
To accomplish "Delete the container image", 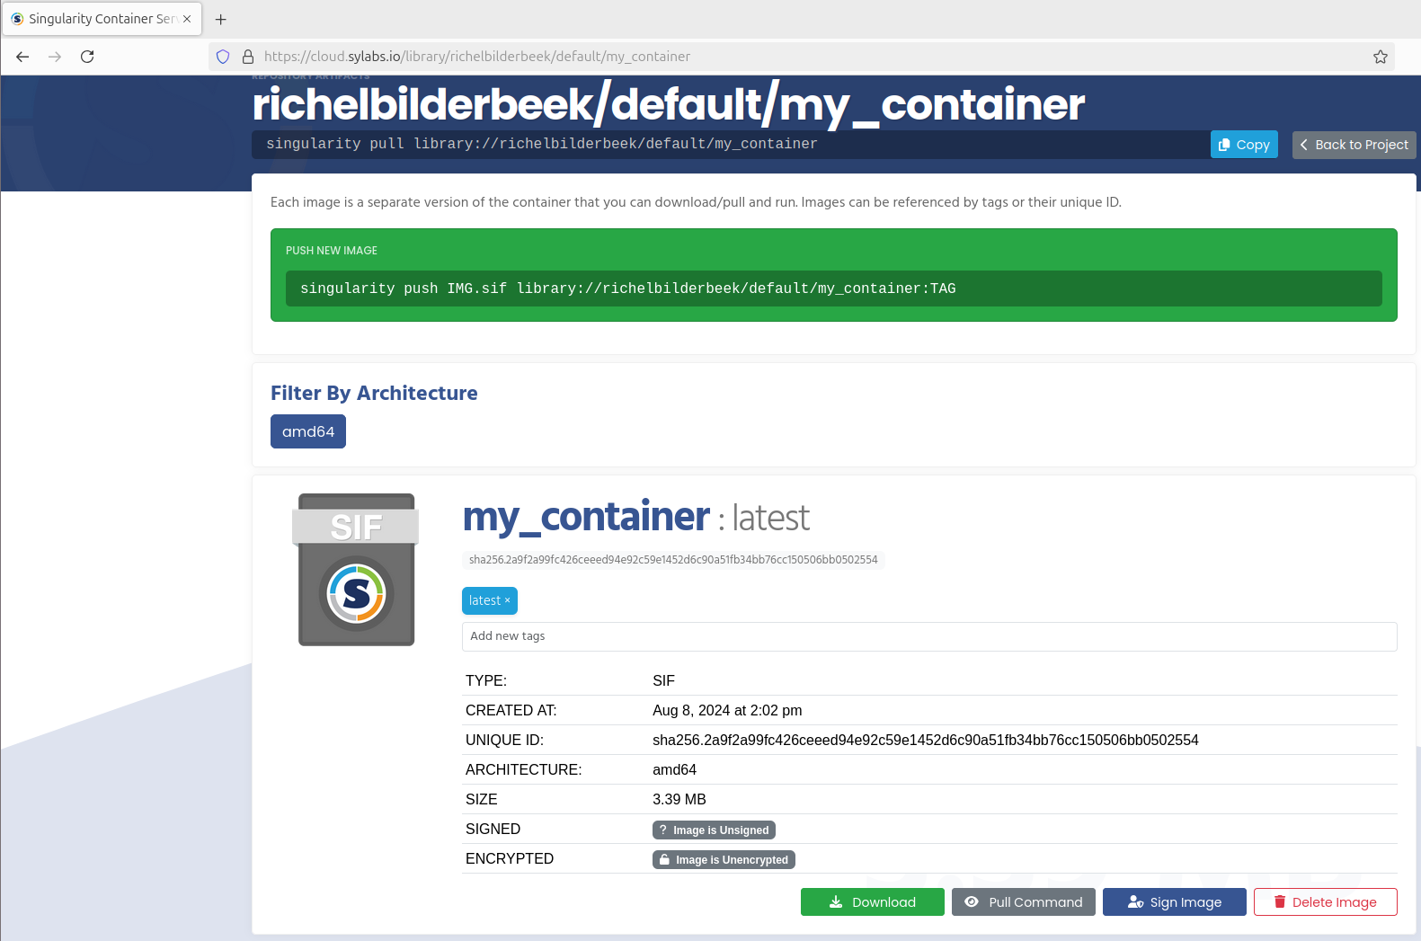I will click(x=1325, y=902).
